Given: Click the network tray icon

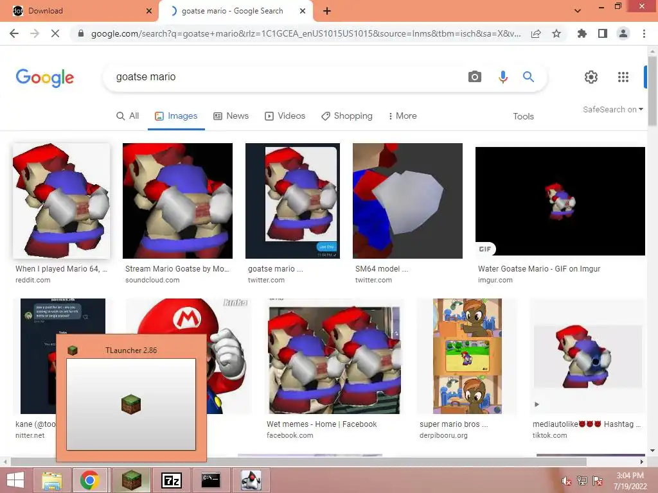Looking at the screenshot, I should [x=582, y=481].
